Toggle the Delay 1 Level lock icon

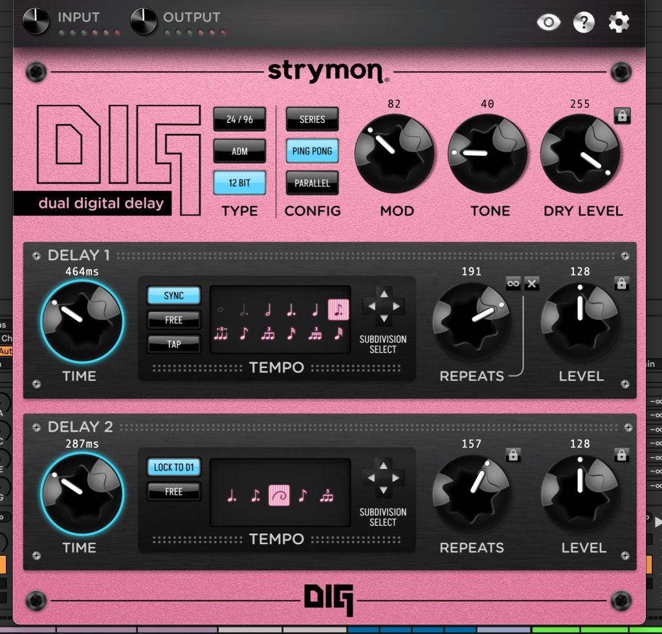point(622,283)
